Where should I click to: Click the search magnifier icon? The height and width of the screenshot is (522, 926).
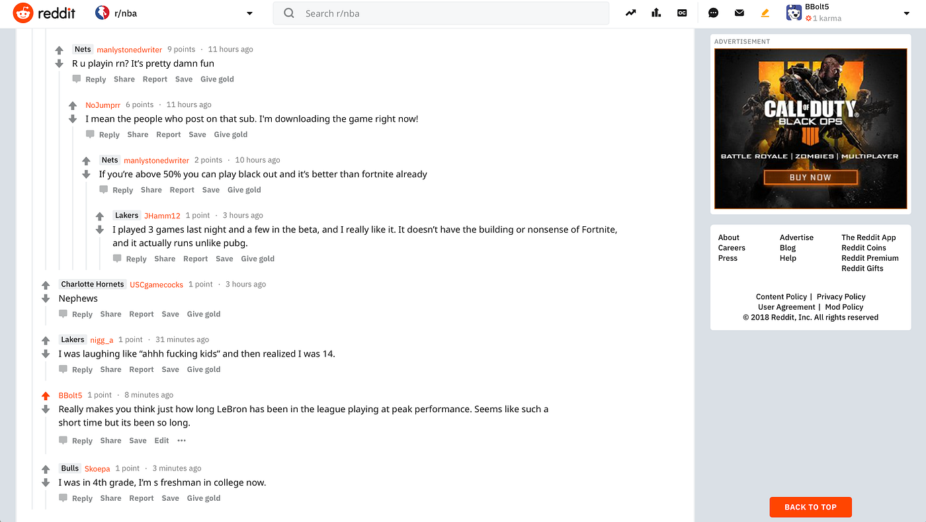[289, 13]
